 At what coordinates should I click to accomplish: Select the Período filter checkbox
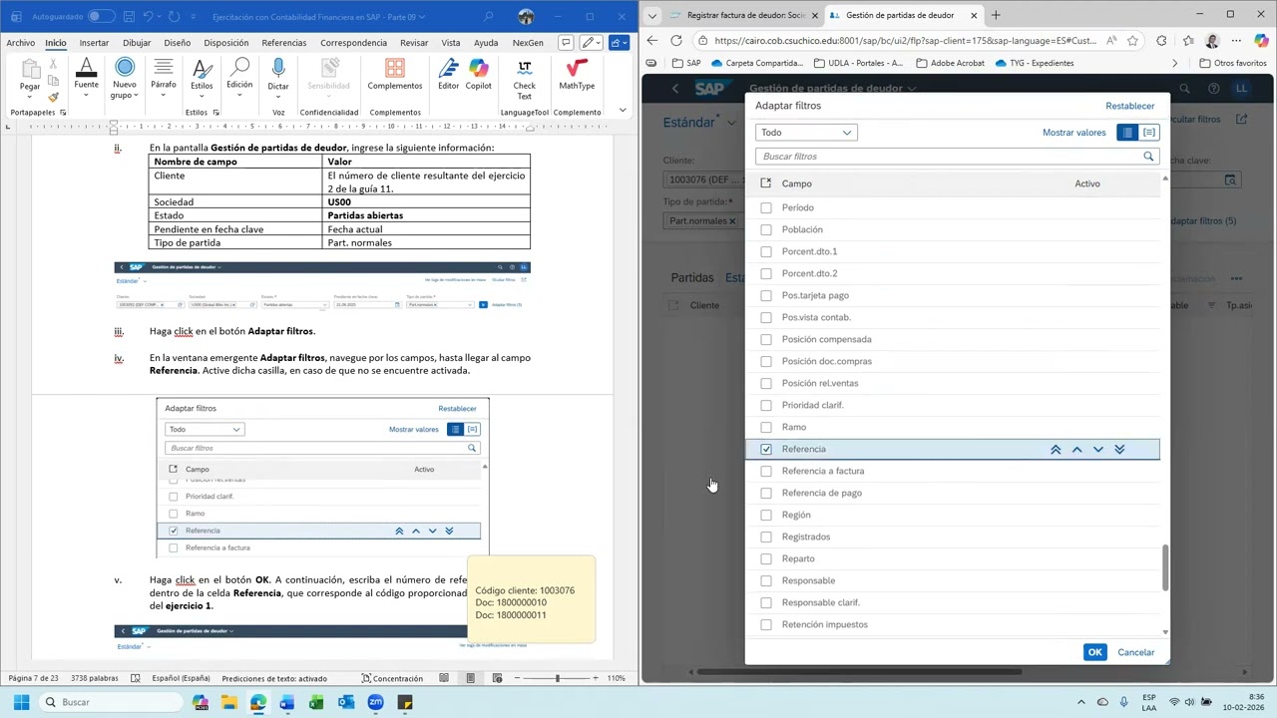click(766, 208)
